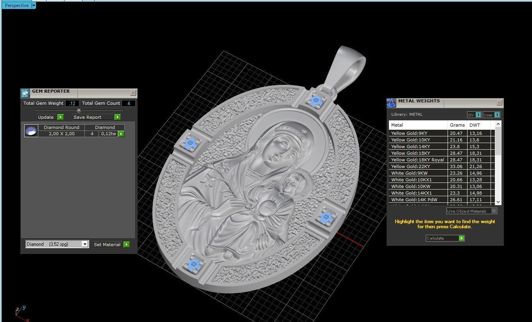532x322 pixels.
Task: Click the green arrow beside Update
Action: click(x=61, y=117)
